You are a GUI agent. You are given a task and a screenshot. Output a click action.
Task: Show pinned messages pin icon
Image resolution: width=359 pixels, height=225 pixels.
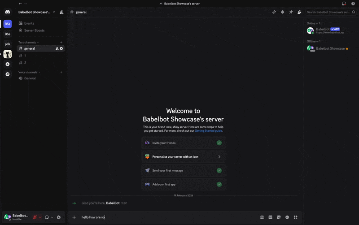(x=291, y=12)
